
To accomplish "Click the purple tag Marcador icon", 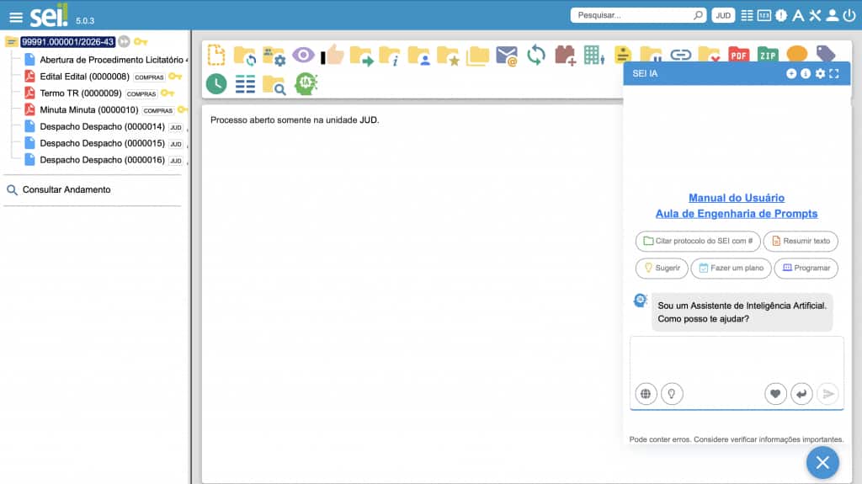I will tap(826, 53).
